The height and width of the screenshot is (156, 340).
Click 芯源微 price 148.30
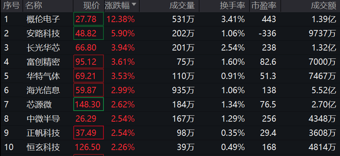point(88,105)
